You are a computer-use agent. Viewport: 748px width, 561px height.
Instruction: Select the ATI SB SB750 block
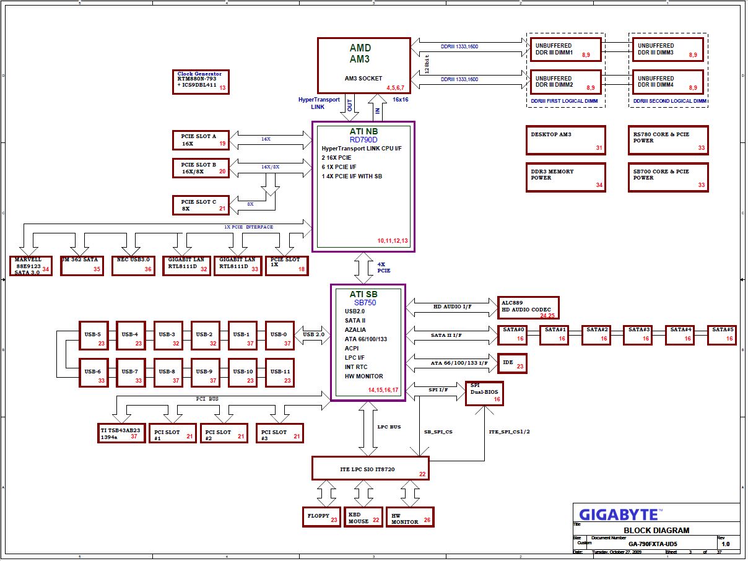click(368, 342)
